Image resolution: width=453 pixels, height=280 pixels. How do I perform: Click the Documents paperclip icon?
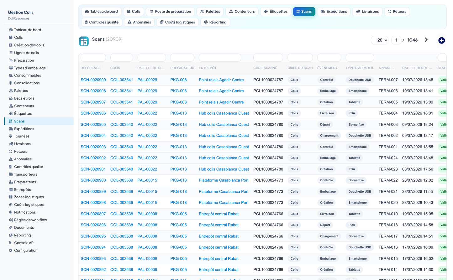pos(11,228)
